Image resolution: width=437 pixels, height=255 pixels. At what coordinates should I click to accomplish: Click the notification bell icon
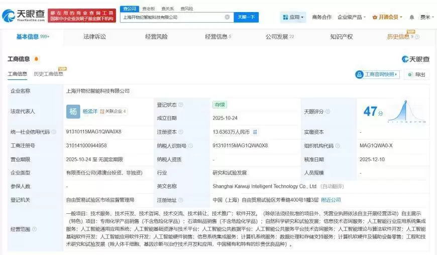[412, 17]
